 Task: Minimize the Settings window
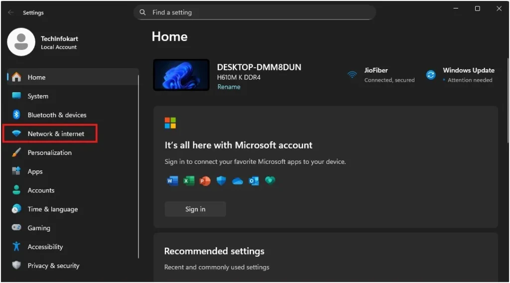coord(456,8)
